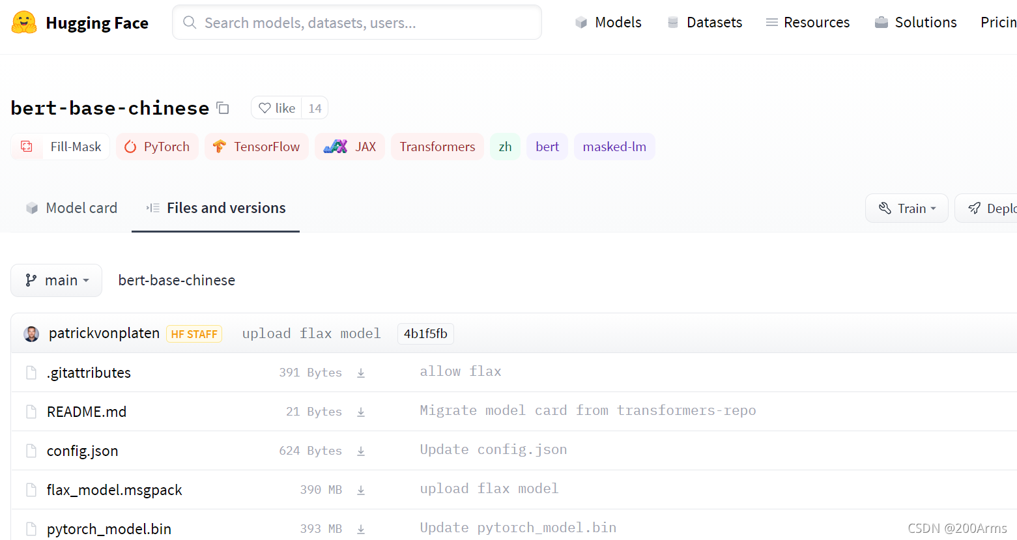The height and width of the screenshot is (540, 1017).
Task: Open patrickvonplaten user profile link
Action: tap(104, 334)
